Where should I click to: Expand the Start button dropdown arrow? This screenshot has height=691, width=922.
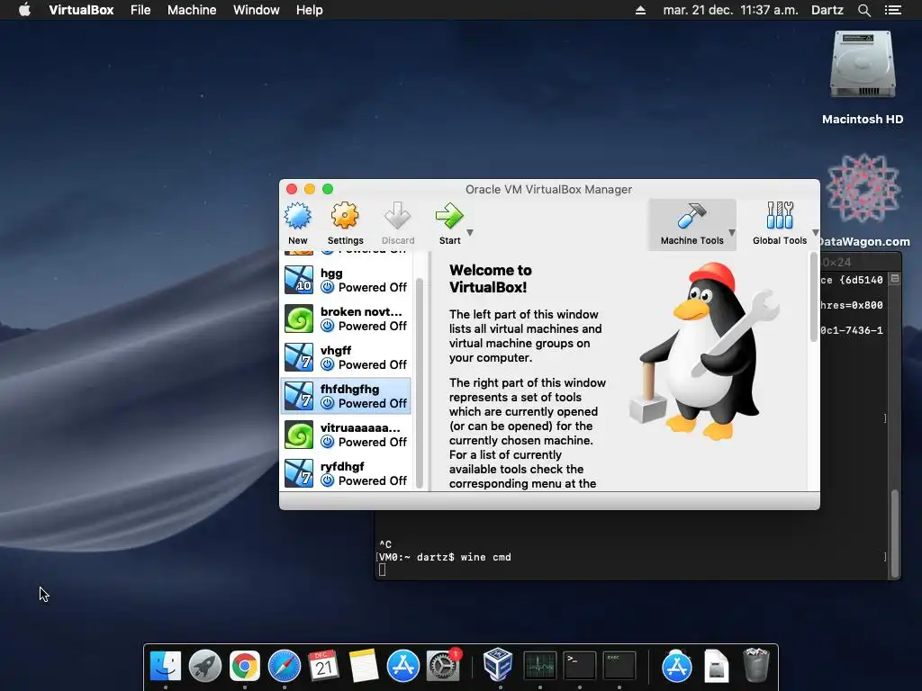[x=470, y=233]
